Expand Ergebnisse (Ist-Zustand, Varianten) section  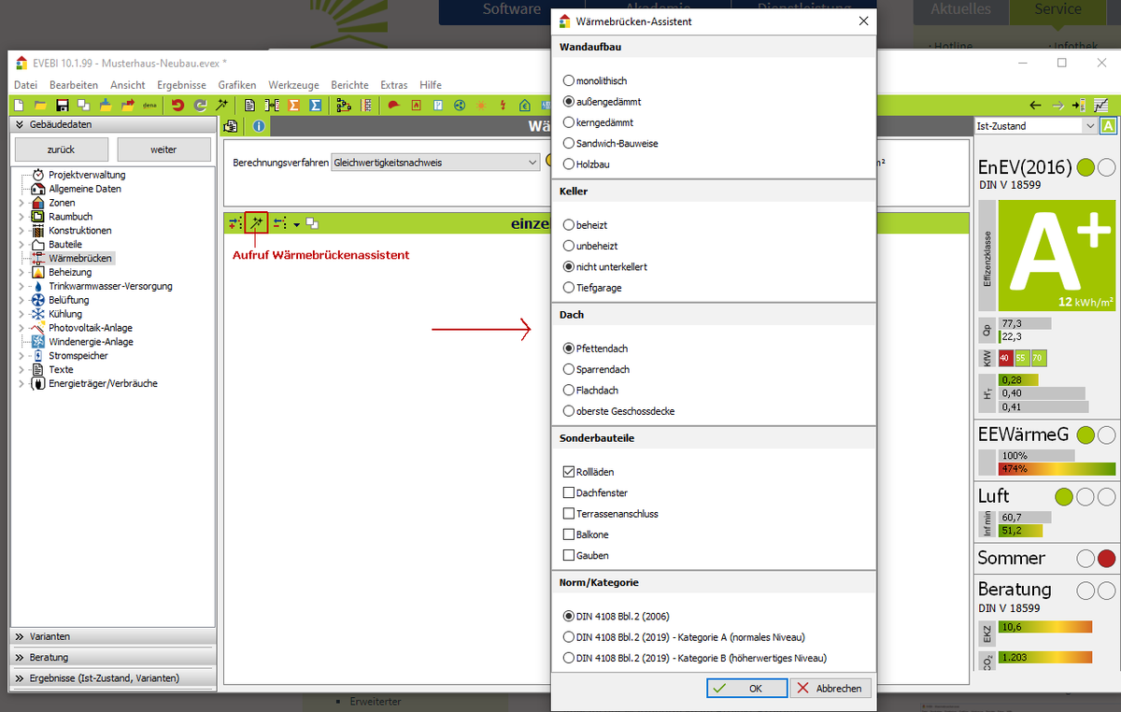[113, 678]
